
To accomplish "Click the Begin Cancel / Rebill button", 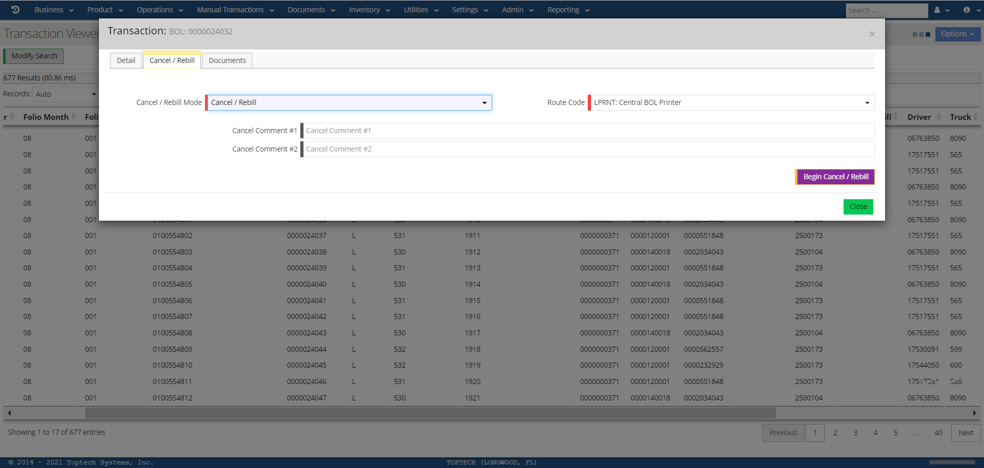I will click(835, 177).
